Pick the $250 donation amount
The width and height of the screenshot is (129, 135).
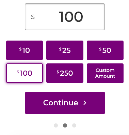click(65, 73)
